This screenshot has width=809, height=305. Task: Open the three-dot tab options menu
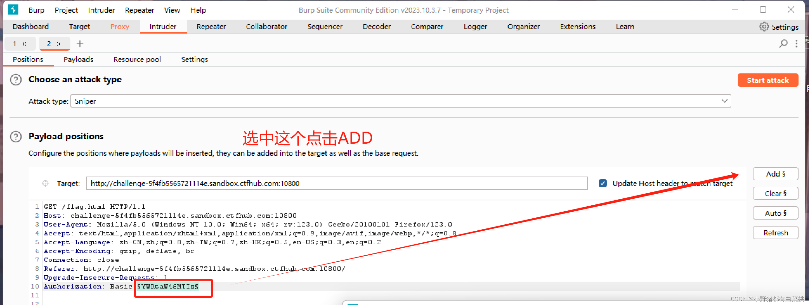point(797,44)
